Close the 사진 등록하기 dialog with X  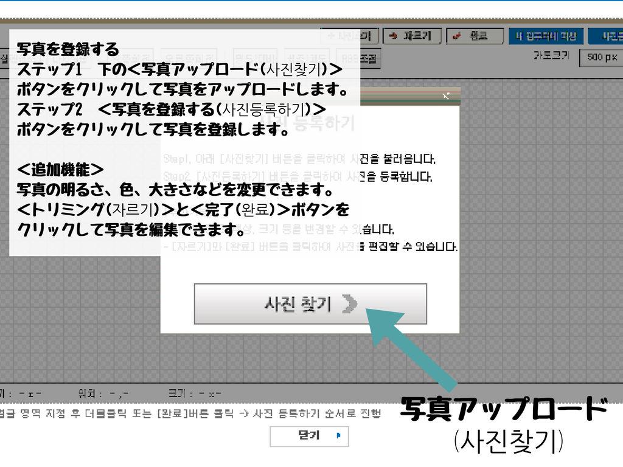coord(446,95)
